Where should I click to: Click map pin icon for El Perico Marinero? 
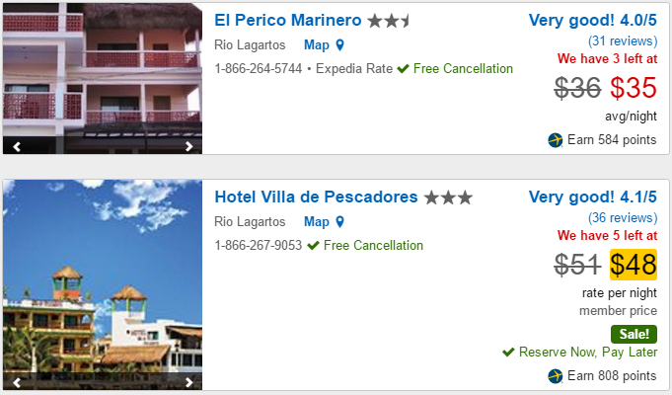click(x=340, y=45)
